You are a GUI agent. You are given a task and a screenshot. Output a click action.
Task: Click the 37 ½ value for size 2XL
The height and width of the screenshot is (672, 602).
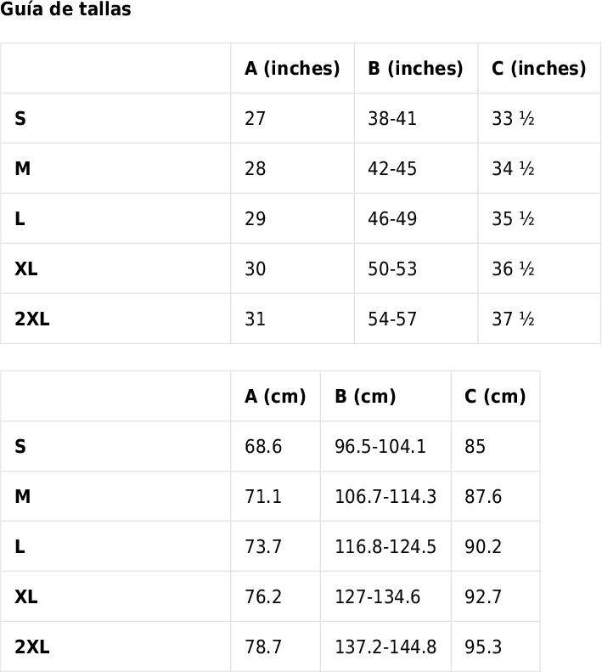(513, 319)
